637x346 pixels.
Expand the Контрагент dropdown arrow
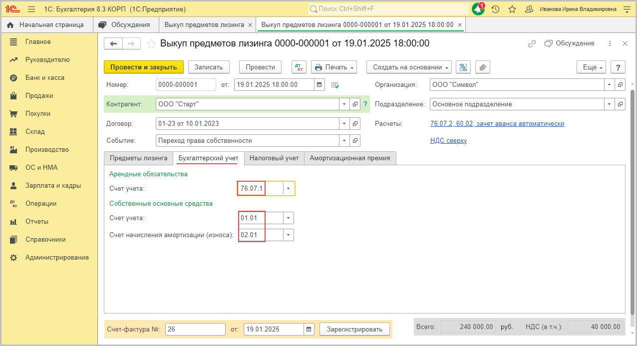click(344, 104)
